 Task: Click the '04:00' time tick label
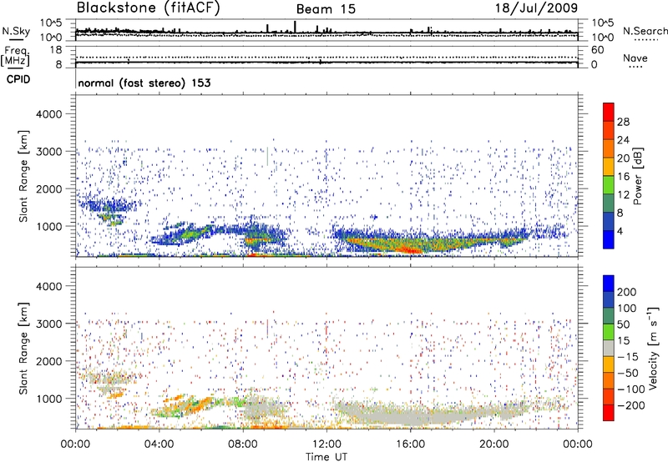tap(159, 444)
